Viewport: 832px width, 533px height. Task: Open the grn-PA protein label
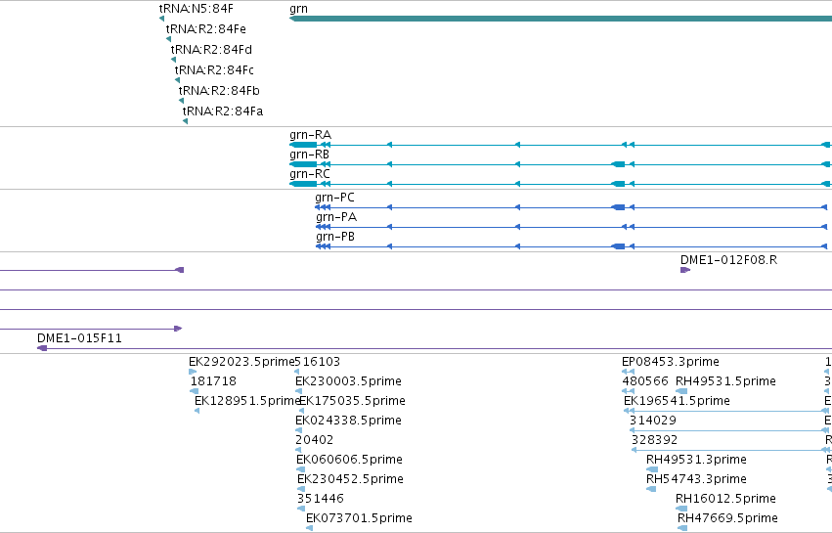click(x=336, y=217)
